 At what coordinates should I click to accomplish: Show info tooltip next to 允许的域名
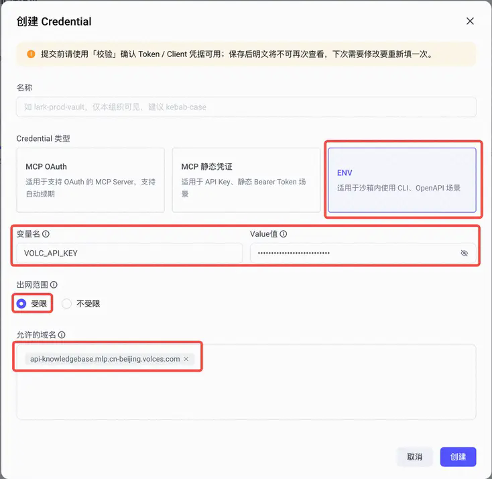tap(62, 335)
